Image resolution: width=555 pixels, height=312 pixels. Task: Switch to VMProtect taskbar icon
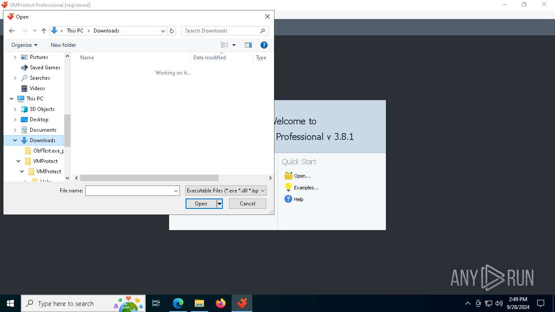pyautogui.click(x=242, y=303)
